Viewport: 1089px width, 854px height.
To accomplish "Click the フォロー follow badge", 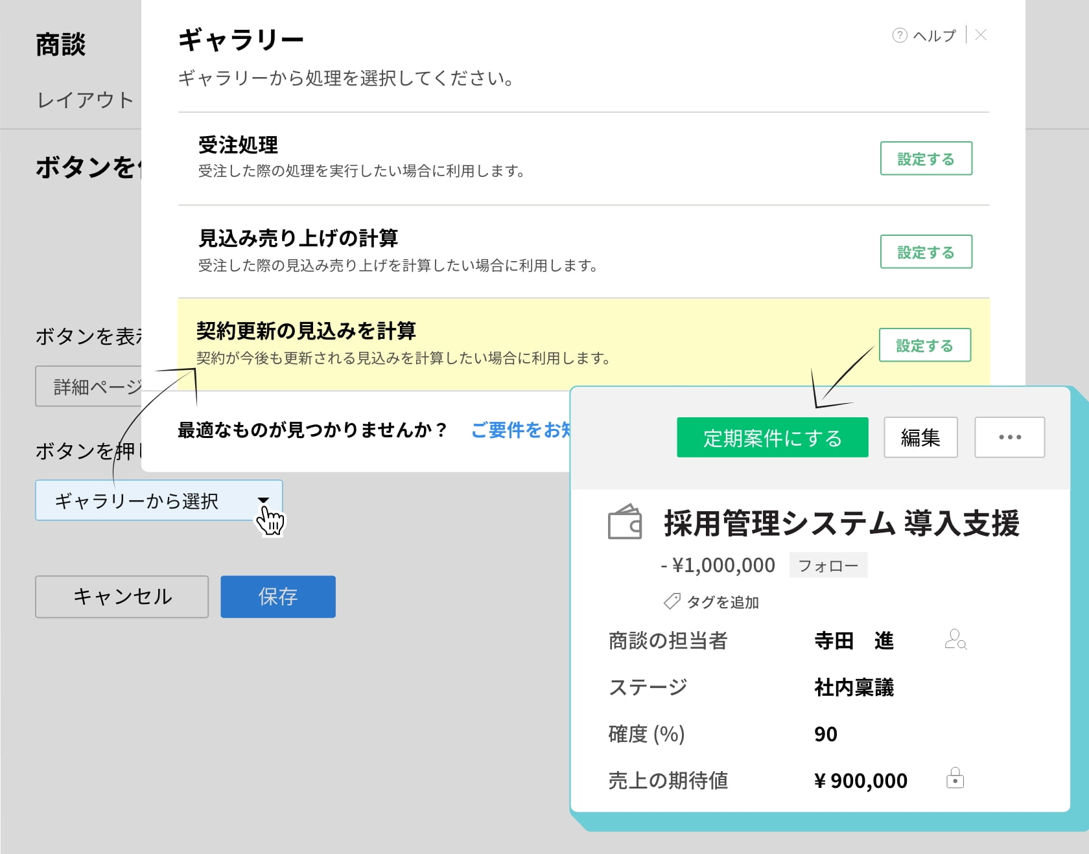I will 828,565.
